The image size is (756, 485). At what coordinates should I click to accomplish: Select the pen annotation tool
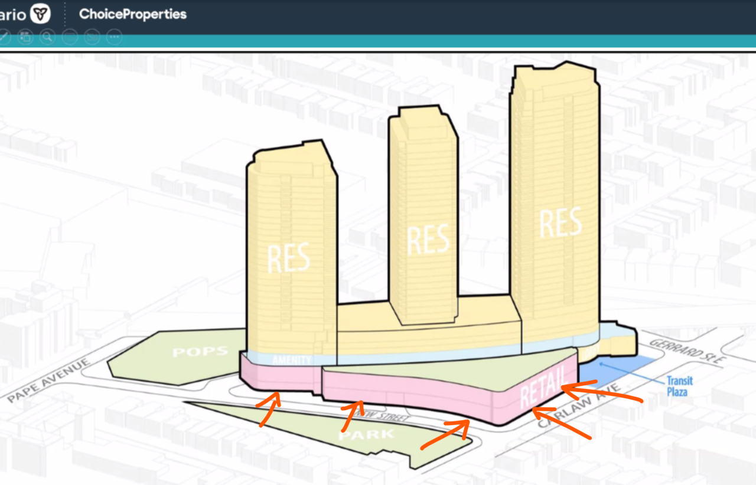(3, 37)
